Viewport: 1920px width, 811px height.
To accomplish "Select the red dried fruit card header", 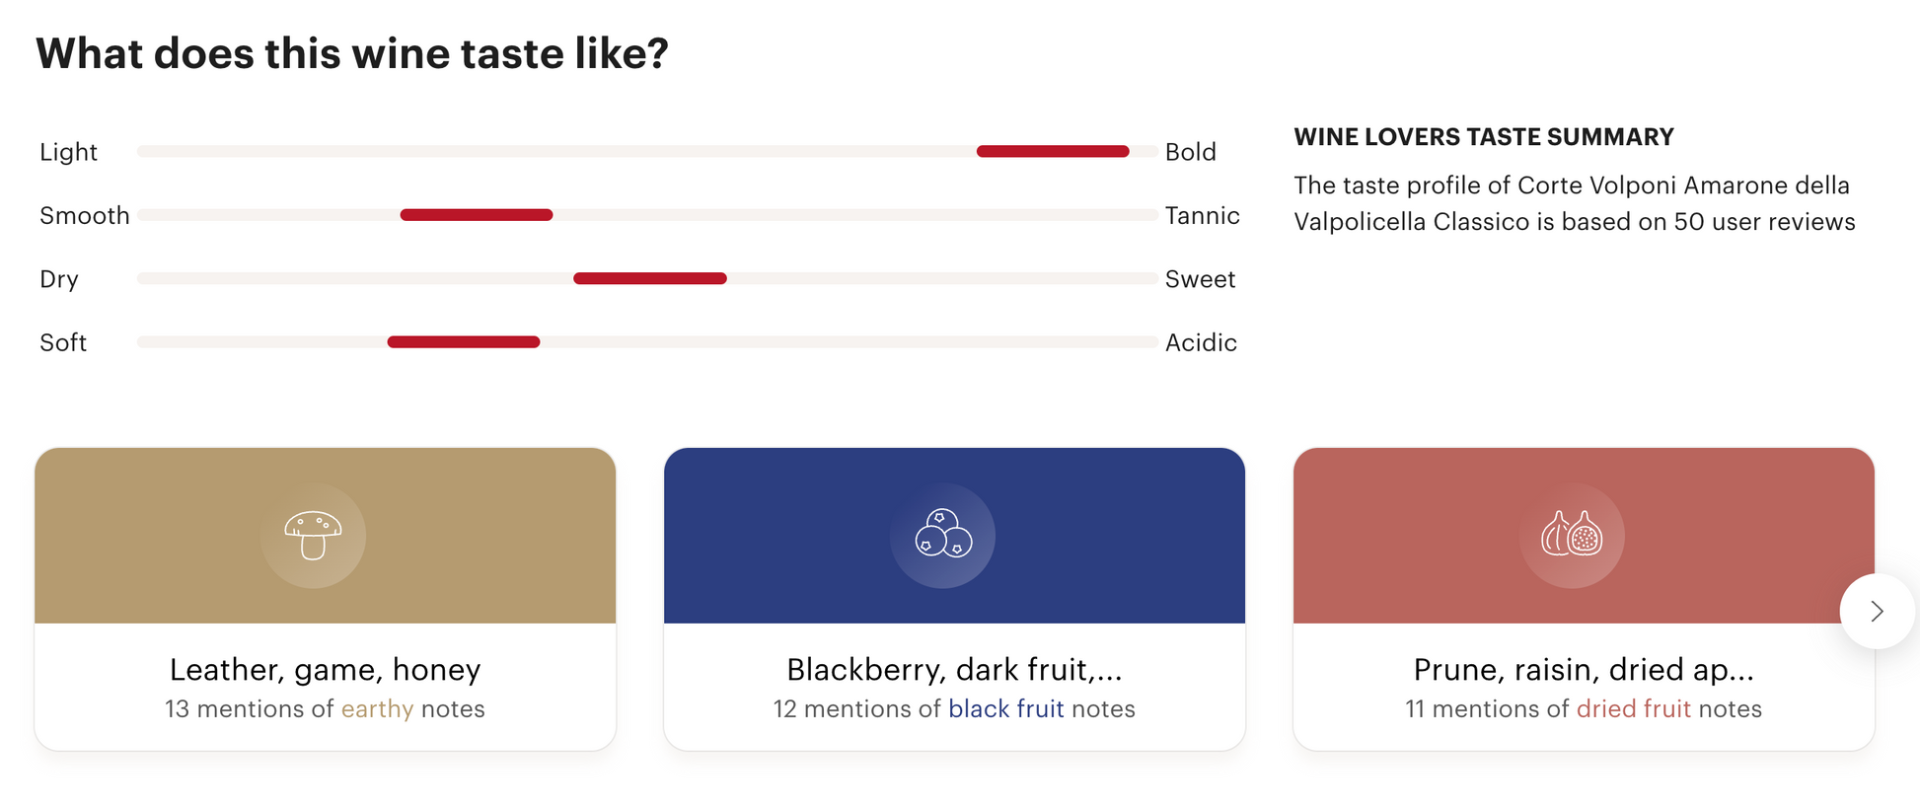I will pos(1584,536).
